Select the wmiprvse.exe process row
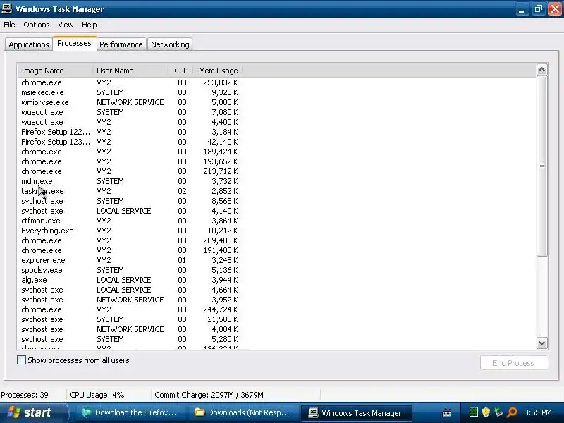Viewport: 564px width, 423px height. pos(130,102)
